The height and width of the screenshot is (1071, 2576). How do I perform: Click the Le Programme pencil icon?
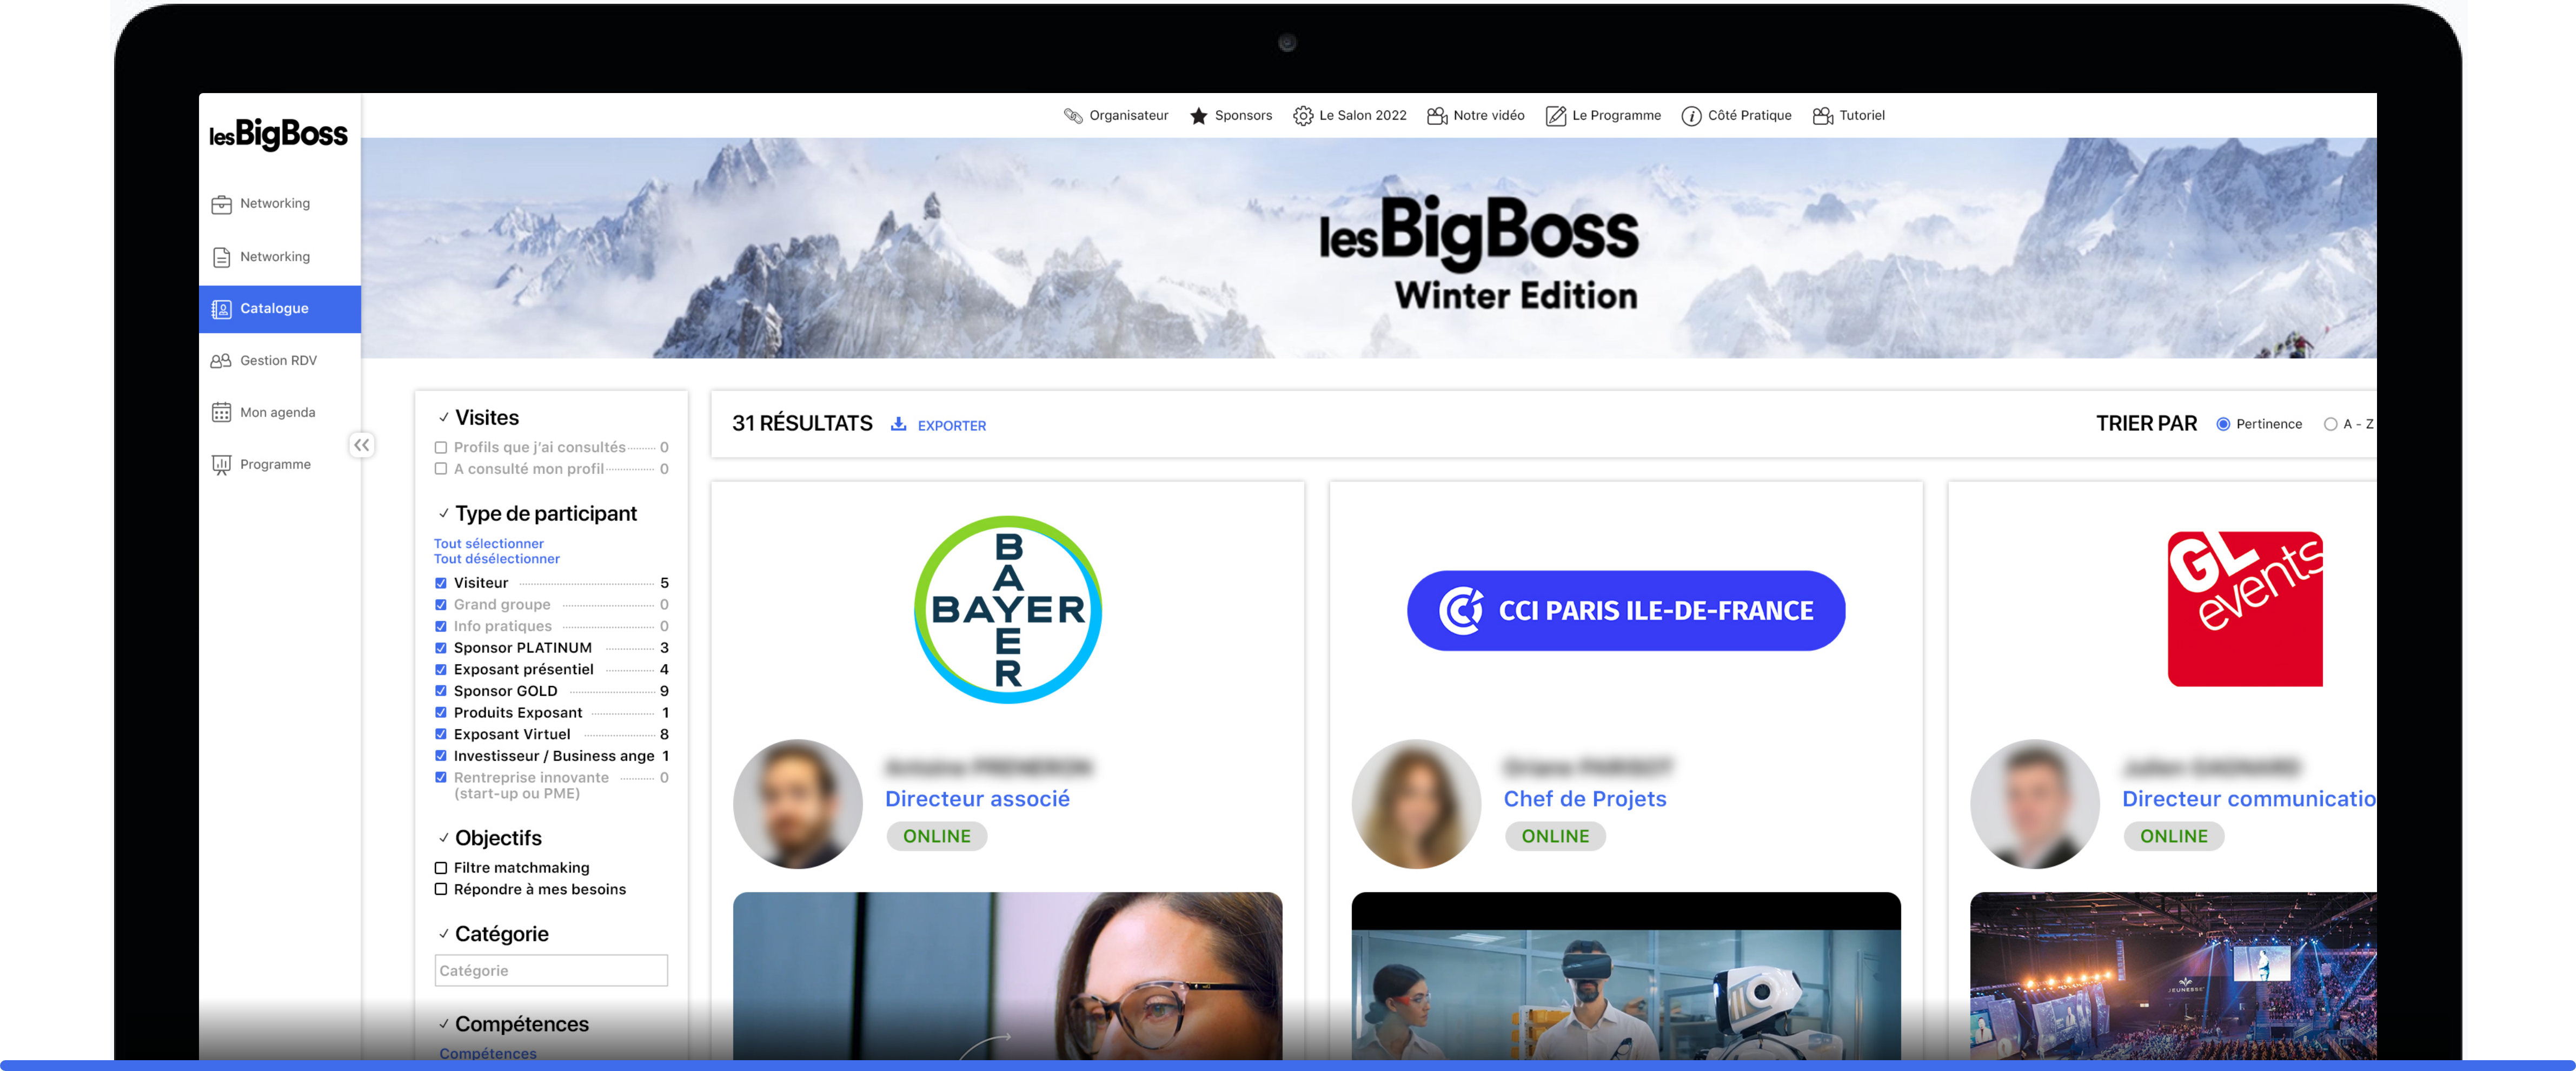click(1556, 116)
